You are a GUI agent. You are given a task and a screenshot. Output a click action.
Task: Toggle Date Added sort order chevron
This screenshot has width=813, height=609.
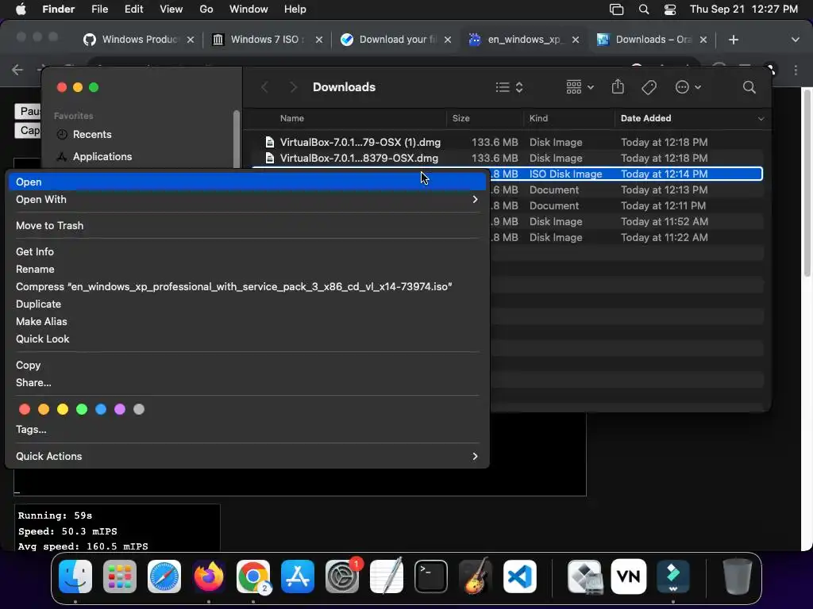[x=761, y=119]
